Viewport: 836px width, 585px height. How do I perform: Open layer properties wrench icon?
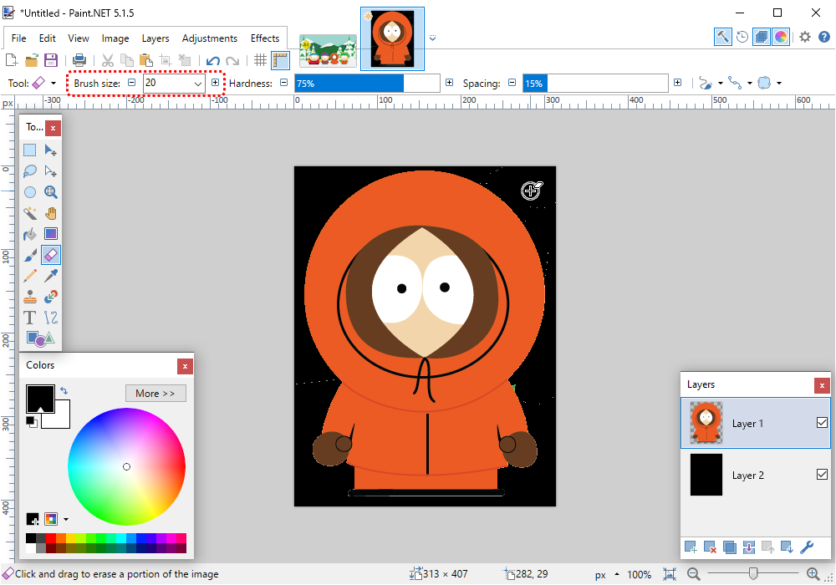tap(807, 547)
